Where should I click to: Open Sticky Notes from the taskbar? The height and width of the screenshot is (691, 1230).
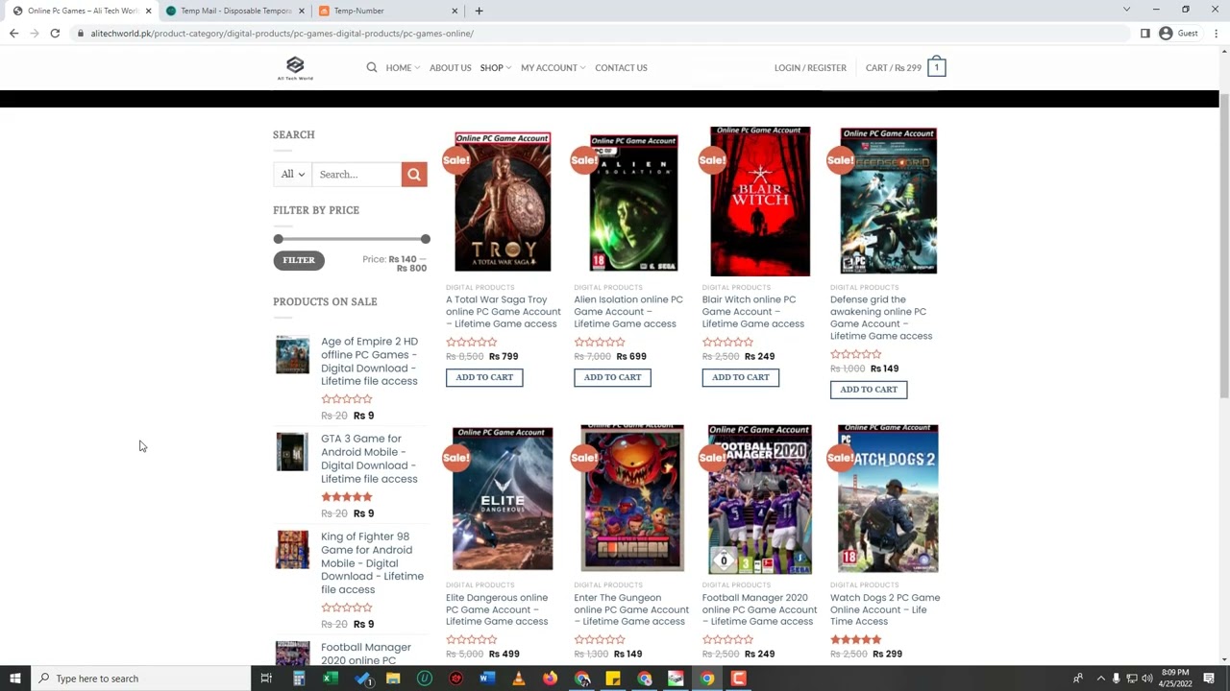point(613,679)
